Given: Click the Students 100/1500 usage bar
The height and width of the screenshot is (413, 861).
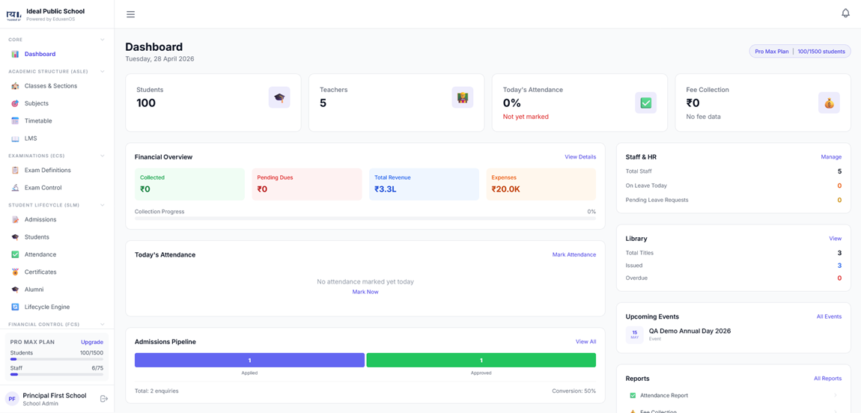Looking at the screenshot, I should (x=57, y=359).
